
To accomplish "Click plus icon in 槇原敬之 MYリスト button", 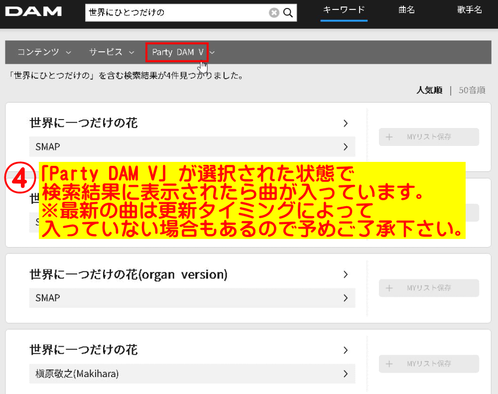I will [389, 364].
